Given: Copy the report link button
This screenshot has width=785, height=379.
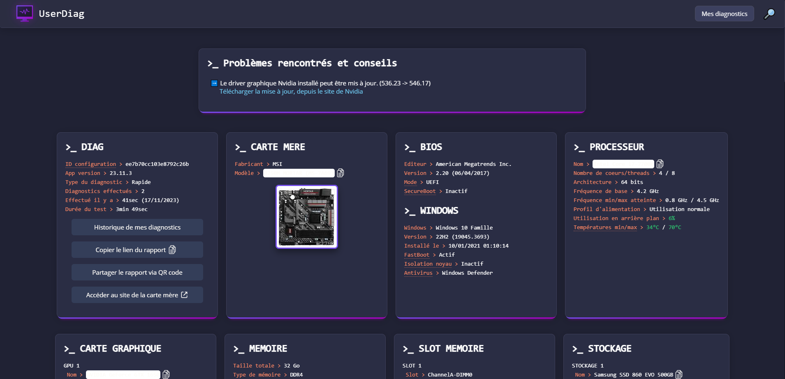Looking at the screenshot, I should pos(137,250).
